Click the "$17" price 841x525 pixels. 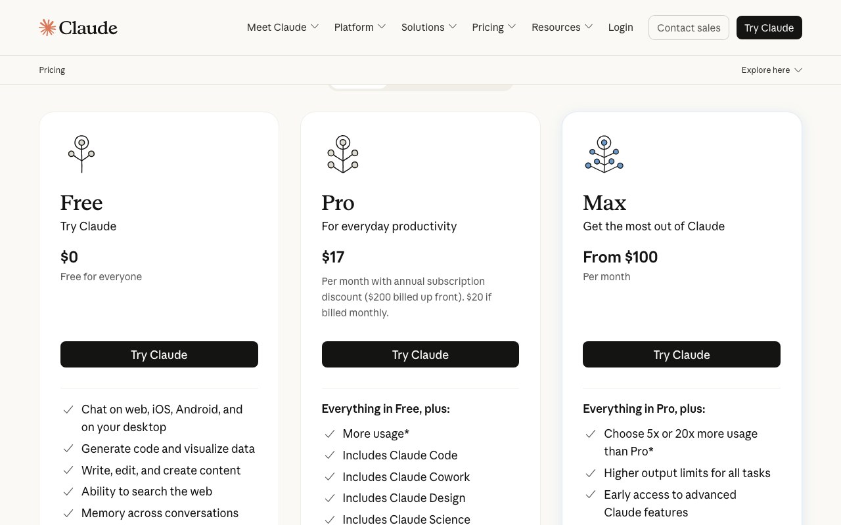333,257
